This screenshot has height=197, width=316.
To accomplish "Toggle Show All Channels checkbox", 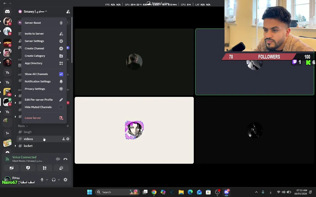I will tap(61, 74).
